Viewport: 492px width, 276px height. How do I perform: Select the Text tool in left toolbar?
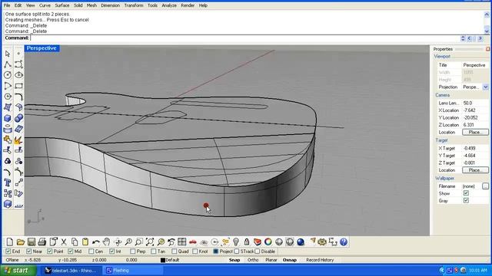8,182
